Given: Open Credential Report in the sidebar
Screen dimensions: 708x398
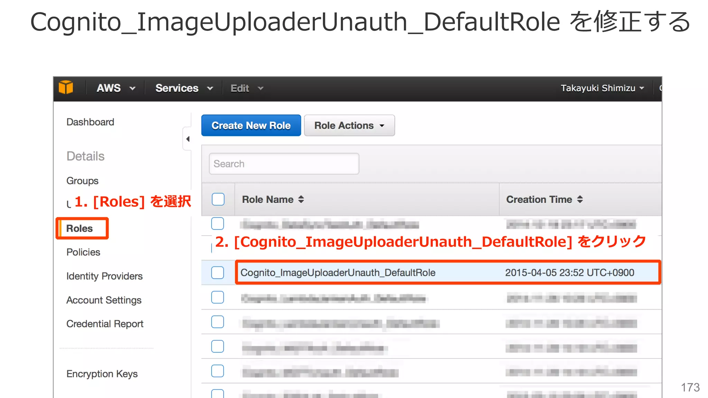Looking at the screenshot, I should click(105, 324).
